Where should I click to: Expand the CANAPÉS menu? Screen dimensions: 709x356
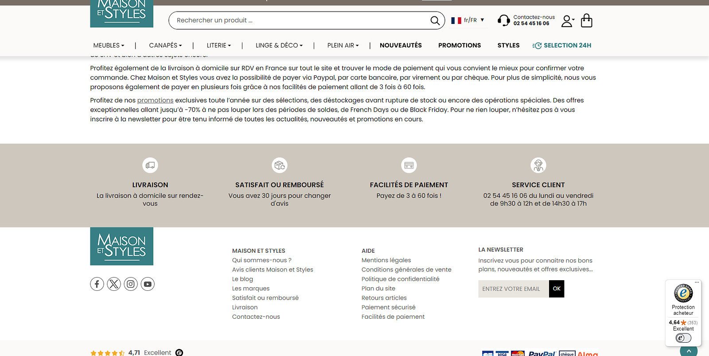(165, 45)
